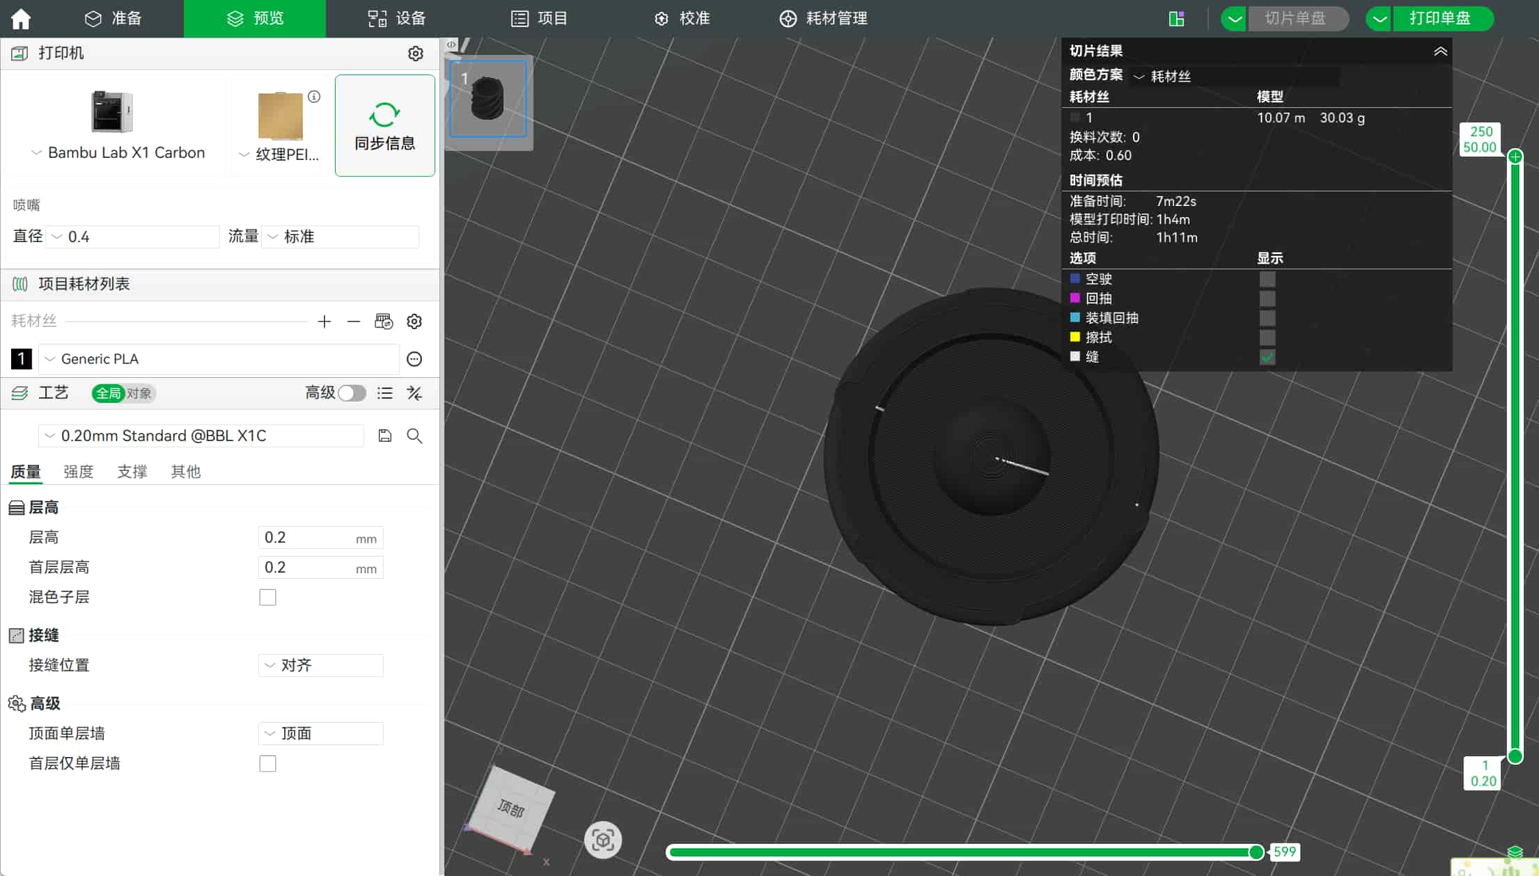The height and width of the screenshot is (876, 1539).
Task: Open process settings list icon
Action: pos(384,393)
